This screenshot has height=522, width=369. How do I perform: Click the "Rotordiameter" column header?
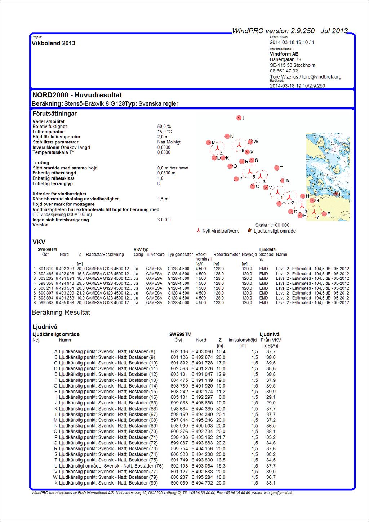pos(227,255)
